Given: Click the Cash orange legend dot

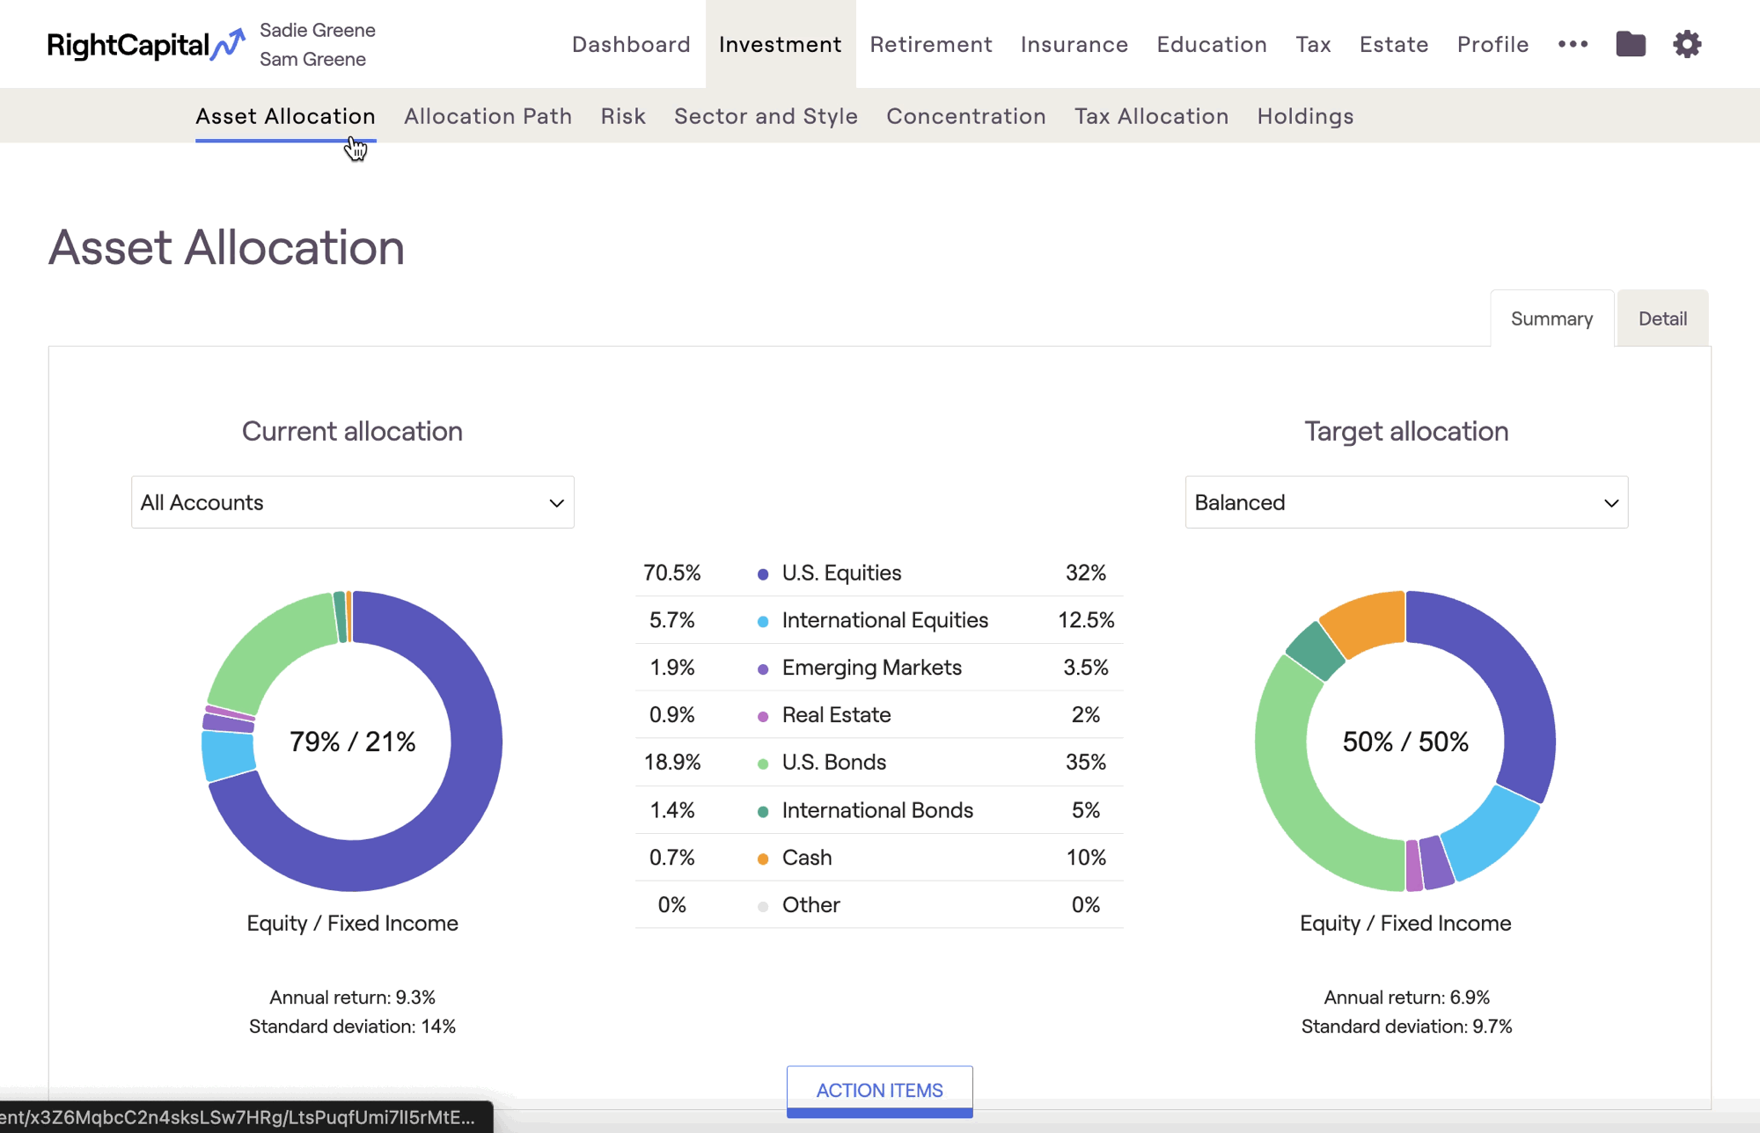Looking at the screenshot, I should click(763, 859).
